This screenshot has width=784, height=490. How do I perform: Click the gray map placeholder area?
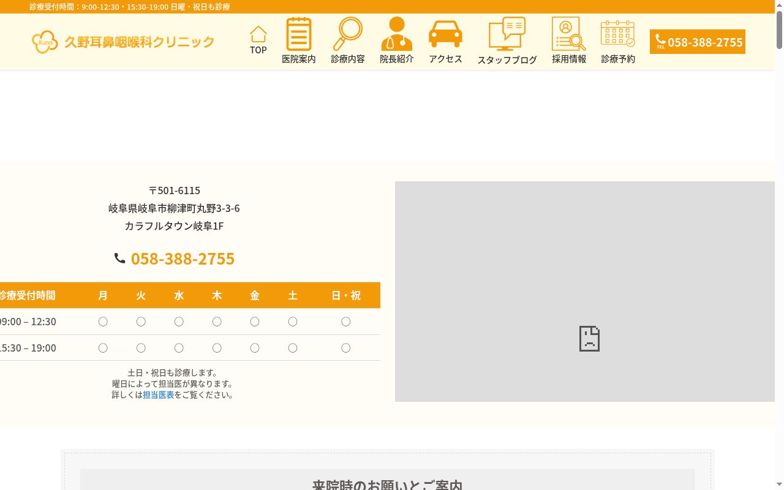(x=585, y=292)
